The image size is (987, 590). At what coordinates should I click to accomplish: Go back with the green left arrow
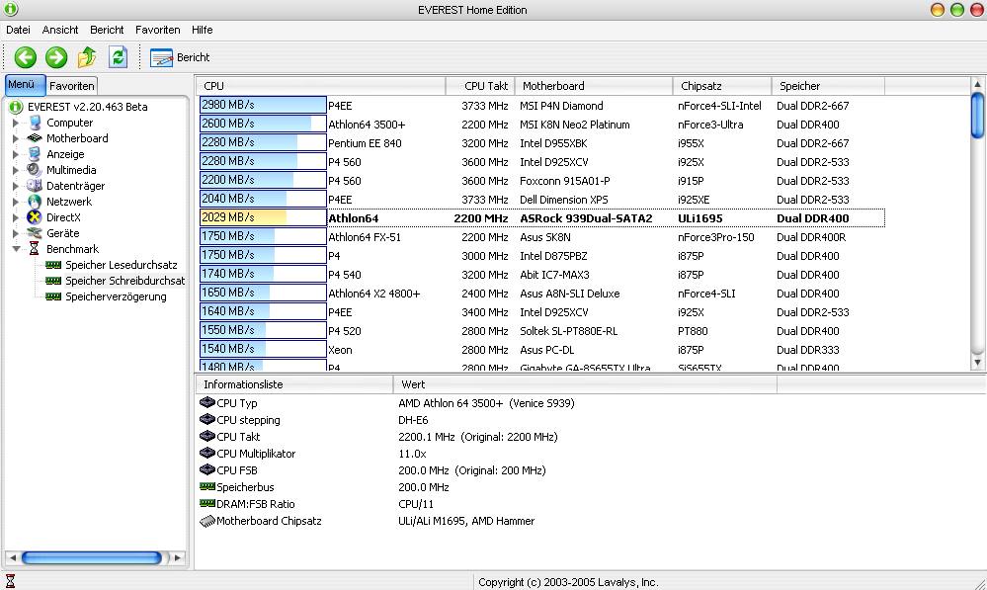(25, 57)
